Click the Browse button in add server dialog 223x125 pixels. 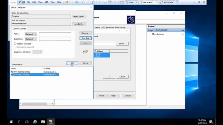(x=122, y=44)
